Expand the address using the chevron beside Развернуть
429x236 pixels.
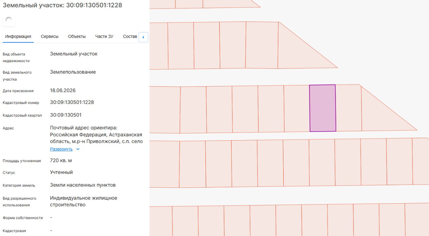coord(78,149)
